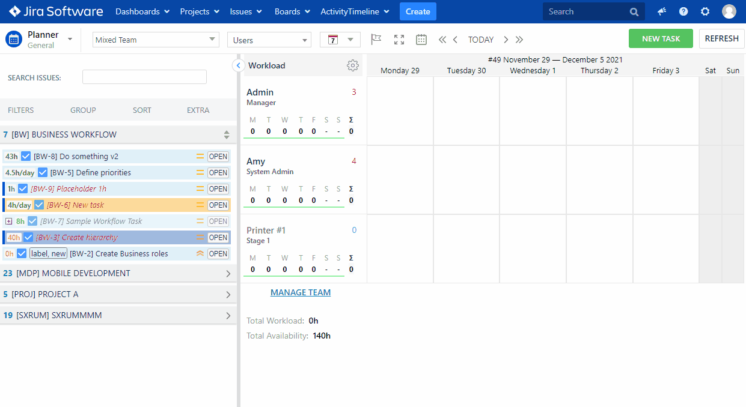The width and height of the screenshot is (746, 407).
Task: Collapse the issues panel with the left arrow
Action: click(238, 65)
